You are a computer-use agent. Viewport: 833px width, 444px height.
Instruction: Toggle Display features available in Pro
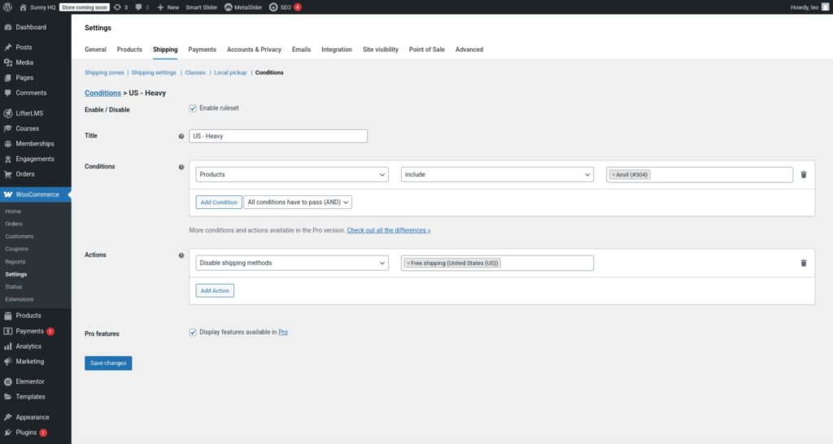point(192,333)
